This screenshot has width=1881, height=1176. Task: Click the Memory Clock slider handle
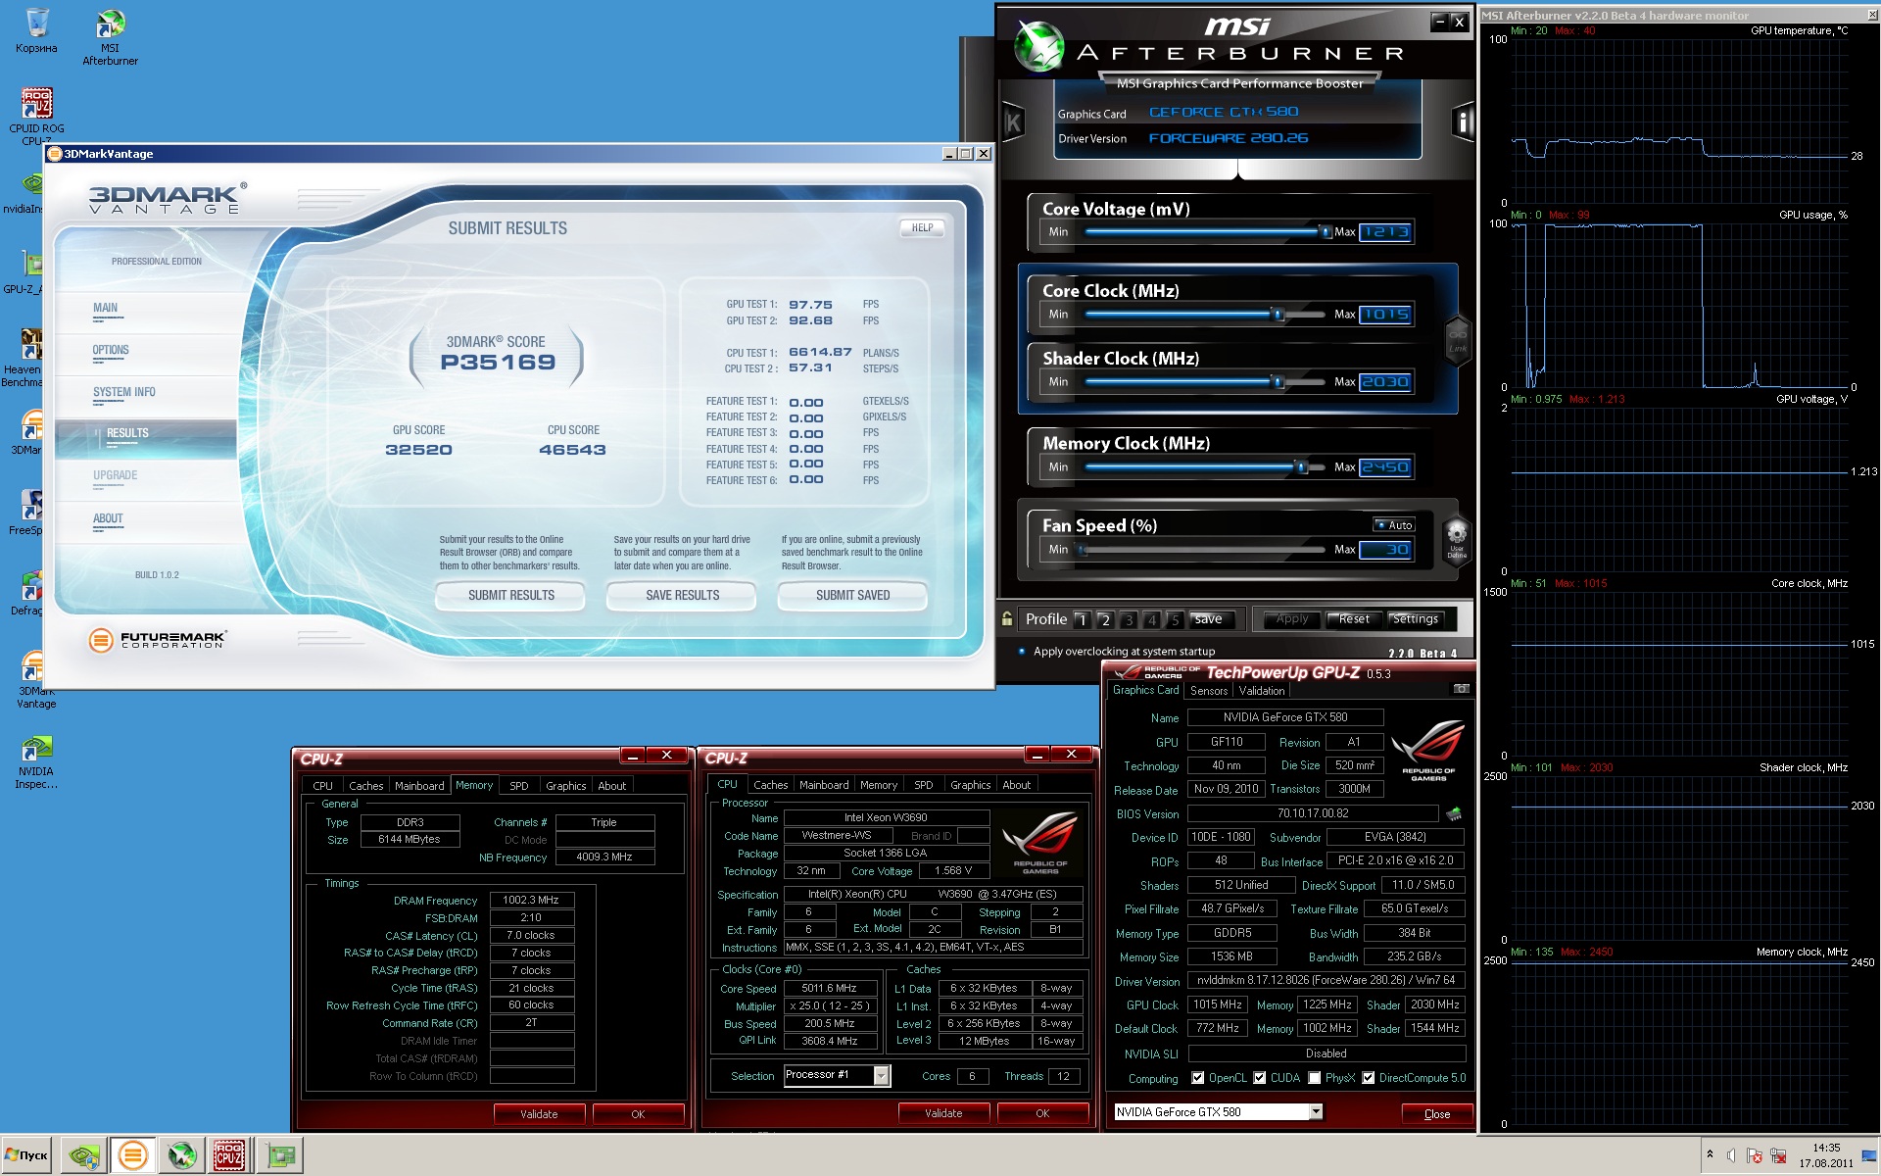(x=1302, y=467)
